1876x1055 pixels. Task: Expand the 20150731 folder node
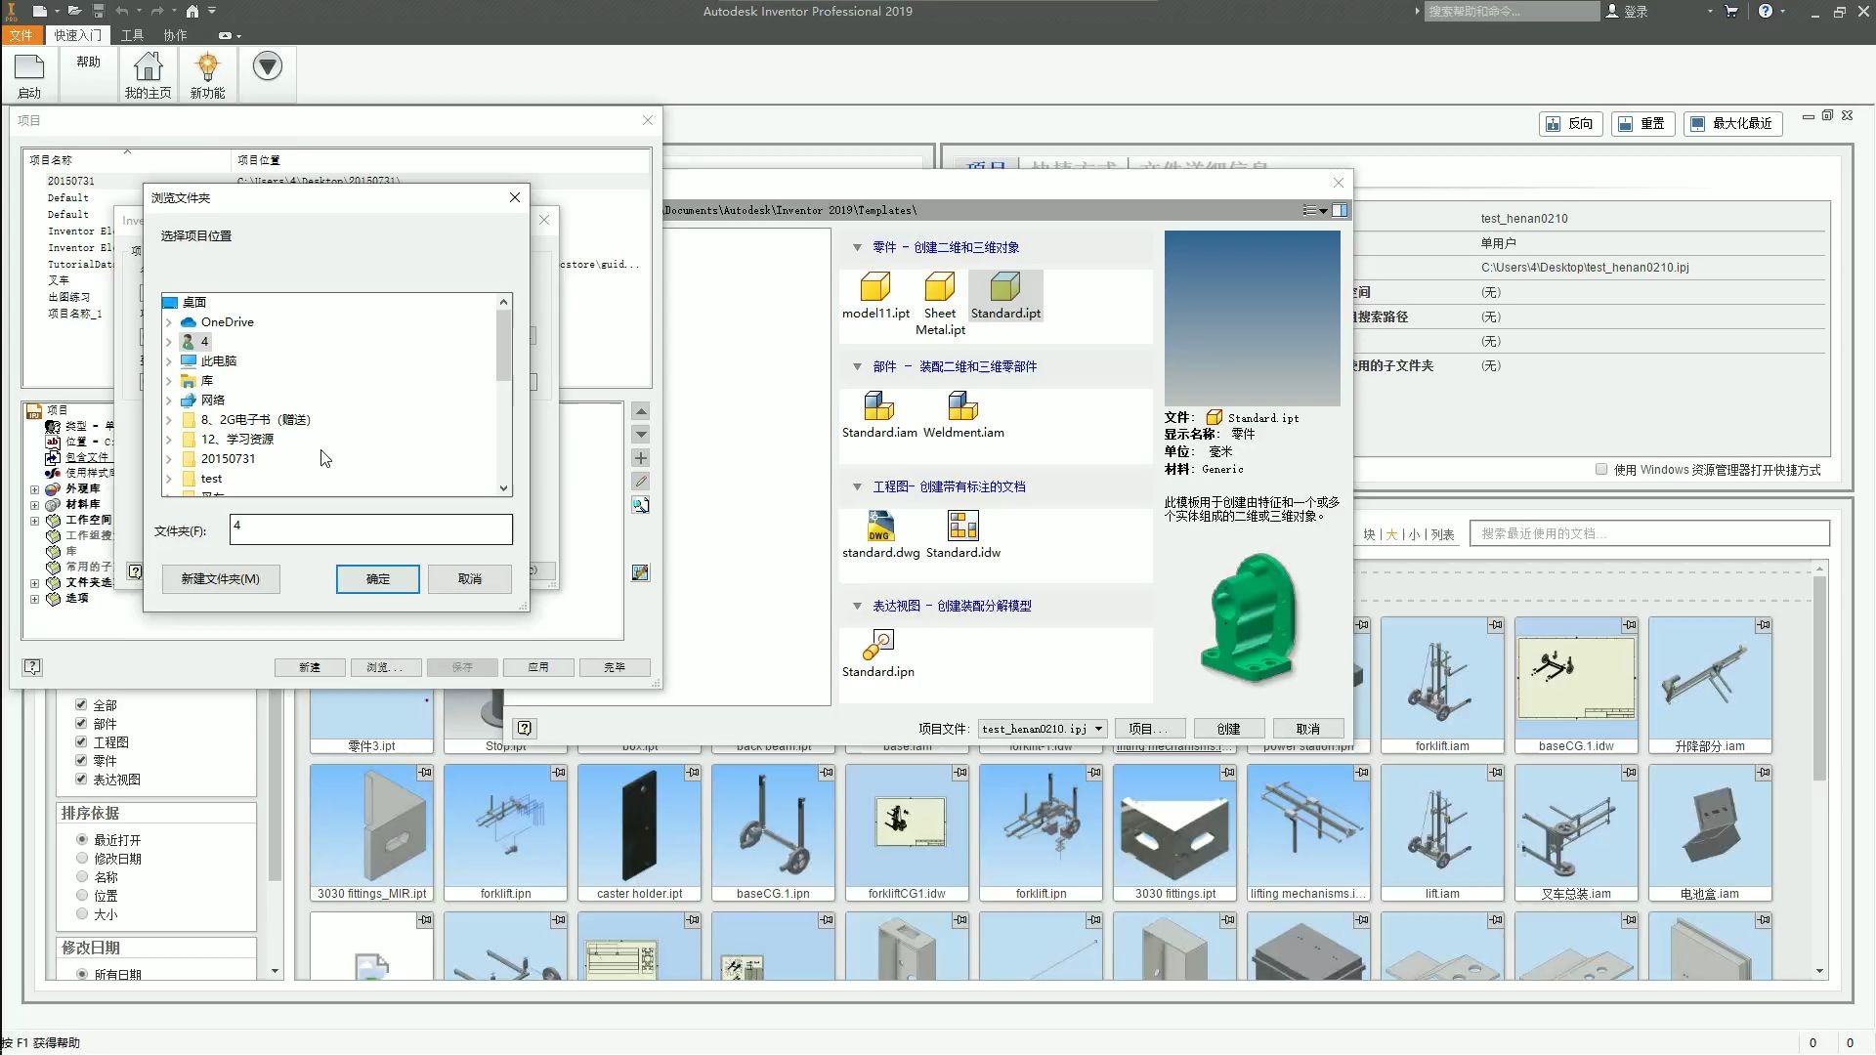pos(169,459)
